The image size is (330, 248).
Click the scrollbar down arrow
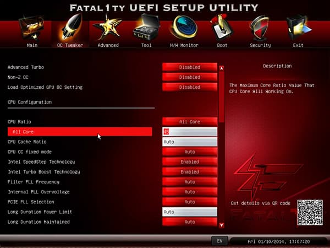(222, 225)
